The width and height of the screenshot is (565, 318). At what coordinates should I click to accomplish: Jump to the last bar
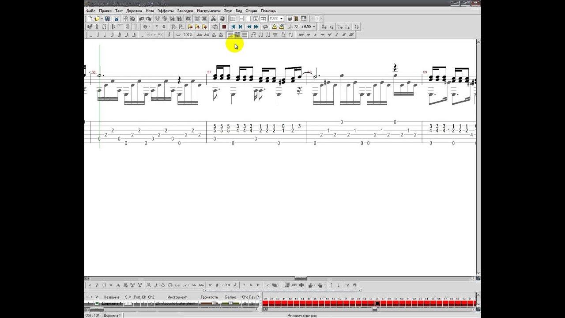[240, 26]
